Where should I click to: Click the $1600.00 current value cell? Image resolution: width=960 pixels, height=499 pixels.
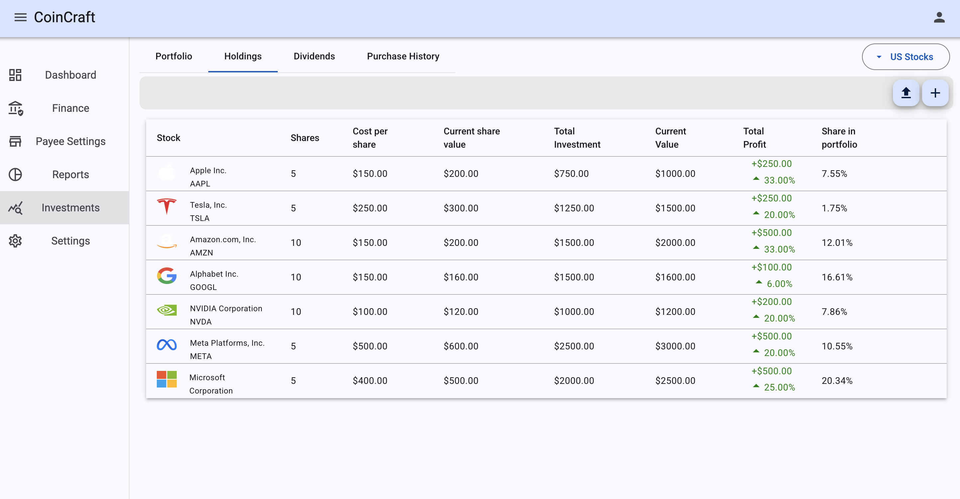click(675, 277)
